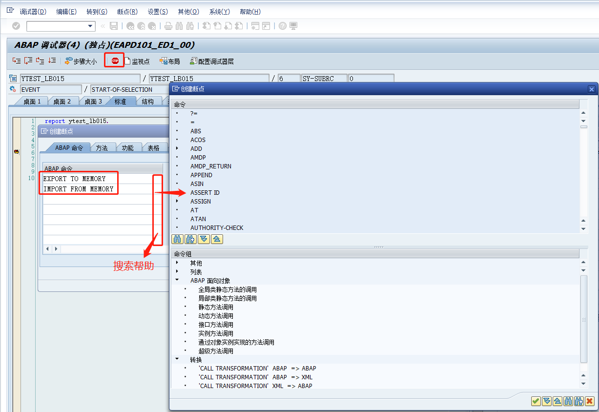Expand the ASSIGN command node

pos(177,202)
